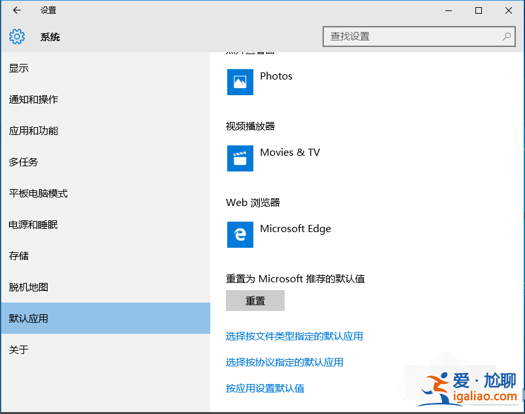Screen dimensions: 525x414
Task: Go to 电源和睡眠 settings
Action: tap(33, 224)
